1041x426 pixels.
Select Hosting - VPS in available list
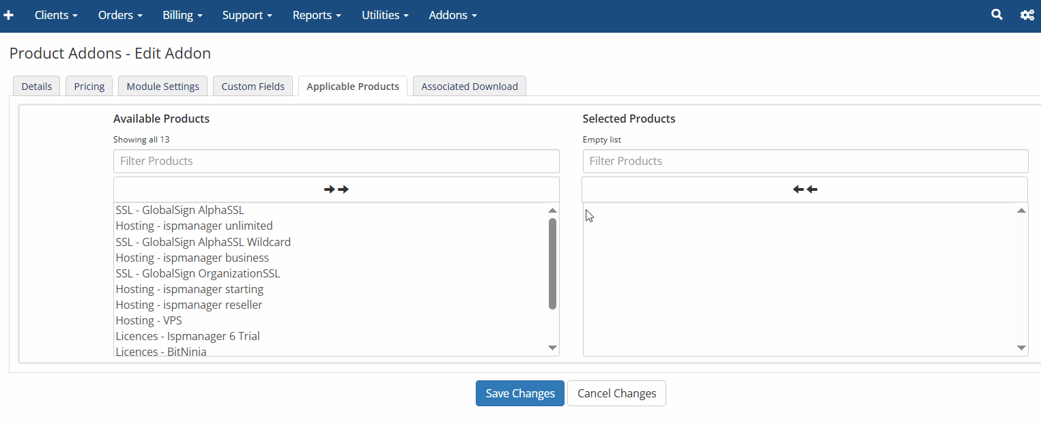point(149,320)
